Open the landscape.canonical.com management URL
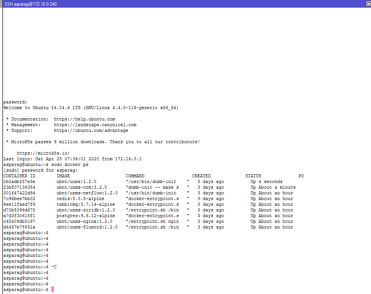The height and width of the screenshot is (294, 371). pyautogui.click(x=95, y=125)
